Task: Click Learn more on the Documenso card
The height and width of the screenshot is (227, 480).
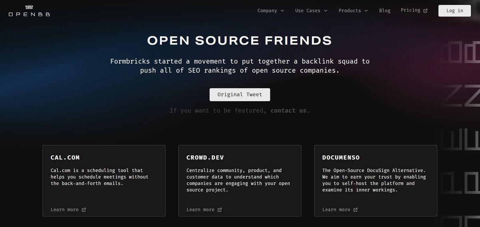Action: pos(340,209)
